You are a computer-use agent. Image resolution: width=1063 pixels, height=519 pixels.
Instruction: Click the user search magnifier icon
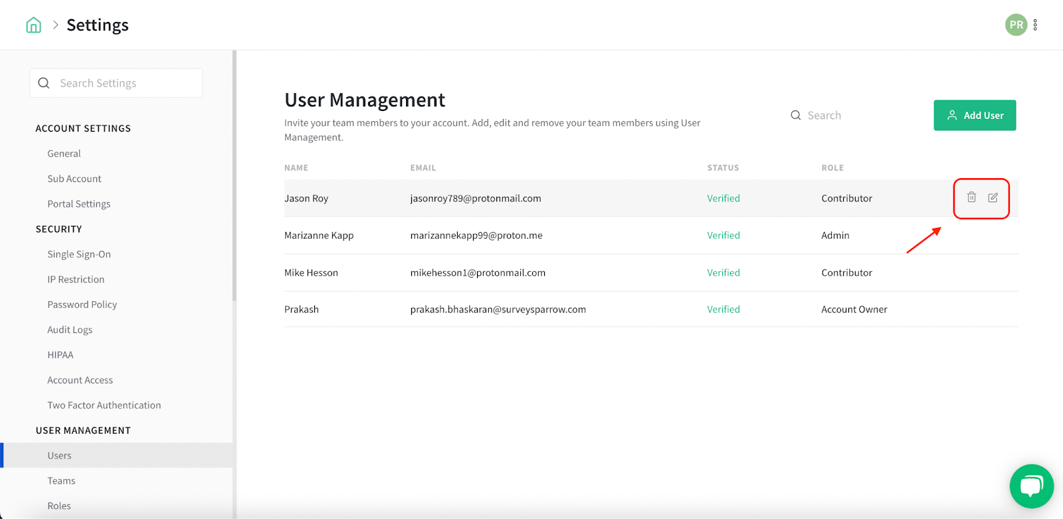pyautogui.click(x=795, y=116)
